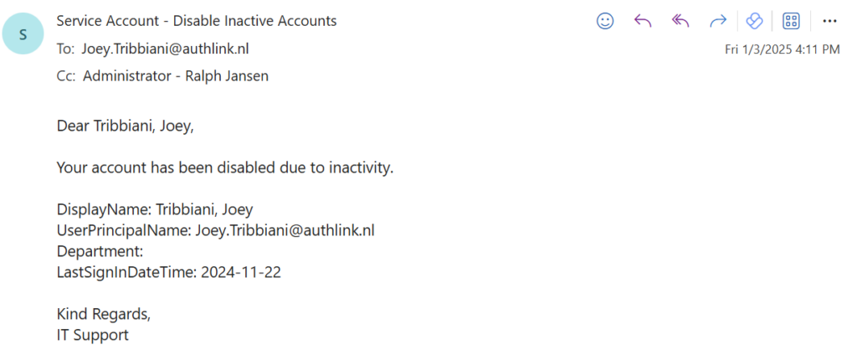The width and height of the screenshot is (857, 350).
Task: Click the LastSignInDateTime 2024-11-22 line
Action: coord(168,272)
